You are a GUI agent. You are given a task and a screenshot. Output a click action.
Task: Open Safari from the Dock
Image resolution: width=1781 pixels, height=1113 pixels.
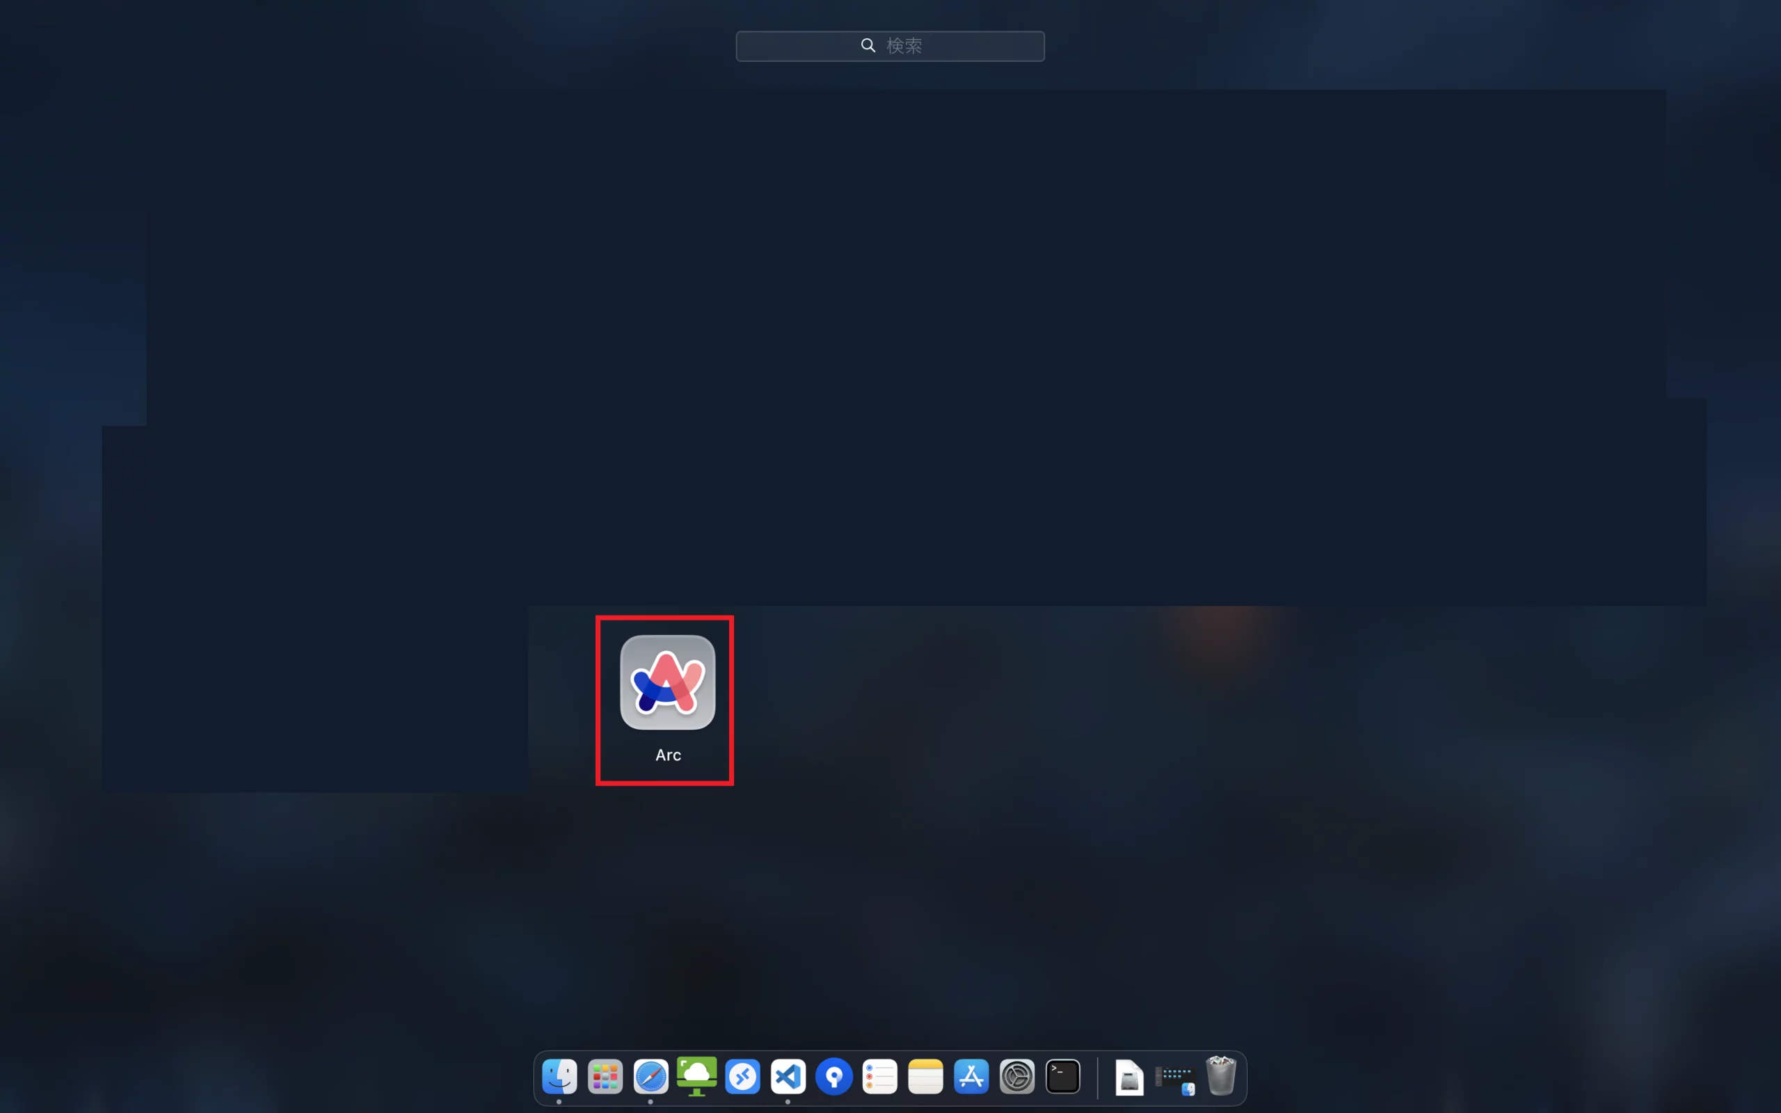point(650,1076)
